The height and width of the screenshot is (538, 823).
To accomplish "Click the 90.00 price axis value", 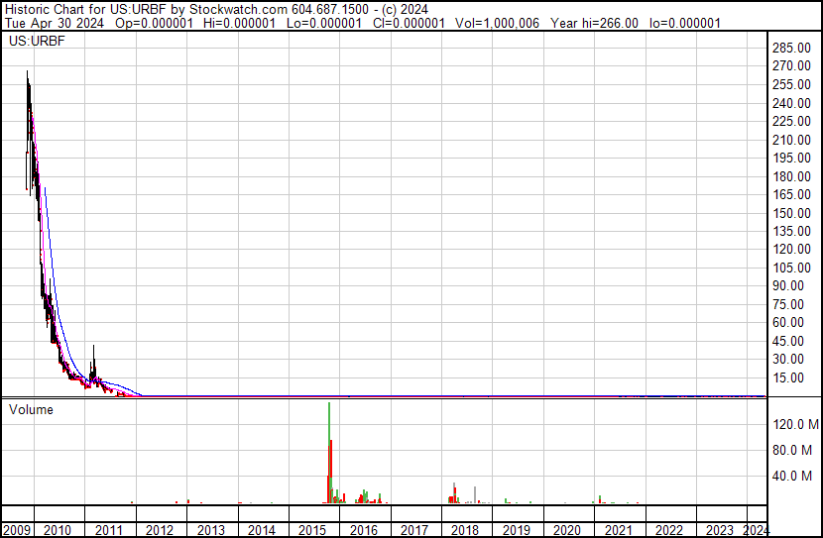I will (788, 285).
